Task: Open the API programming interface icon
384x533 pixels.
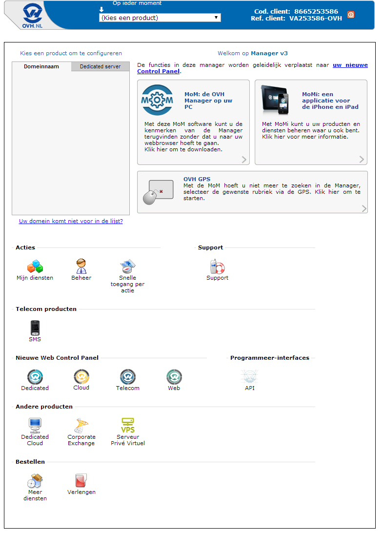Action: click(x=249, y=377)
